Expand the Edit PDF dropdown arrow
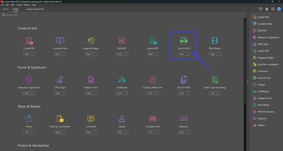 pos(126,54)
